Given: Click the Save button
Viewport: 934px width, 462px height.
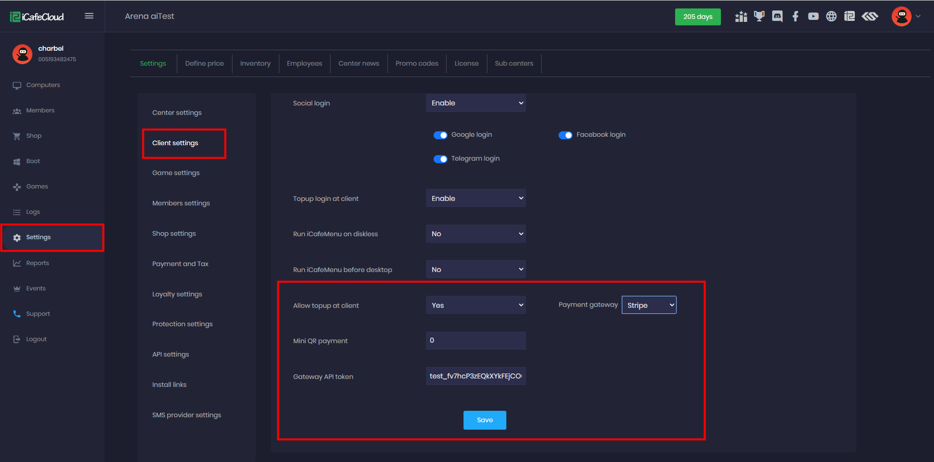Looking at the screenshot, I should (484, 420).
